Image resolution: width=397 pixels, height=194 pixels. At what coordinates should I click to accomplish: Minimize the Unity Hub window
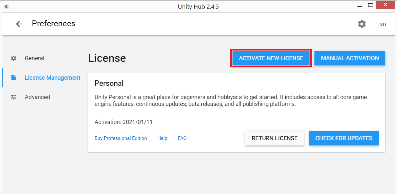[360, 6]
